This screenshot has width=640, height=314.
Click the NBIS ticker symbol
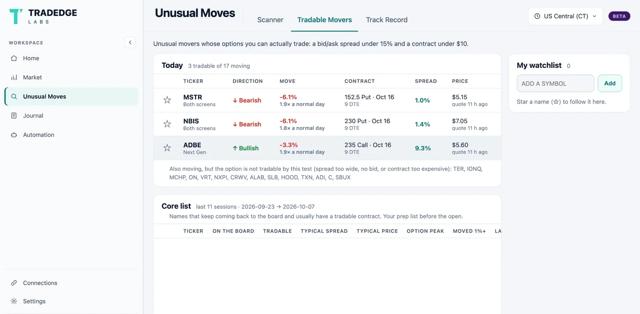[191, 121]
